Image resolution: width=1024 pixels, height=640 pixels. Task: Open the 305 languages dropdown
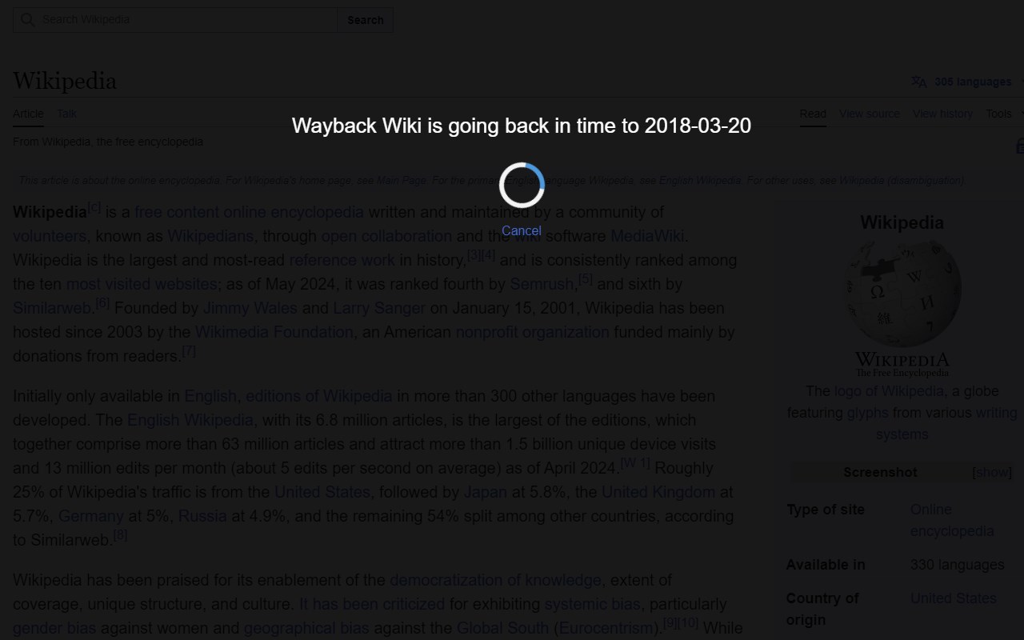[x=973, y=82]
